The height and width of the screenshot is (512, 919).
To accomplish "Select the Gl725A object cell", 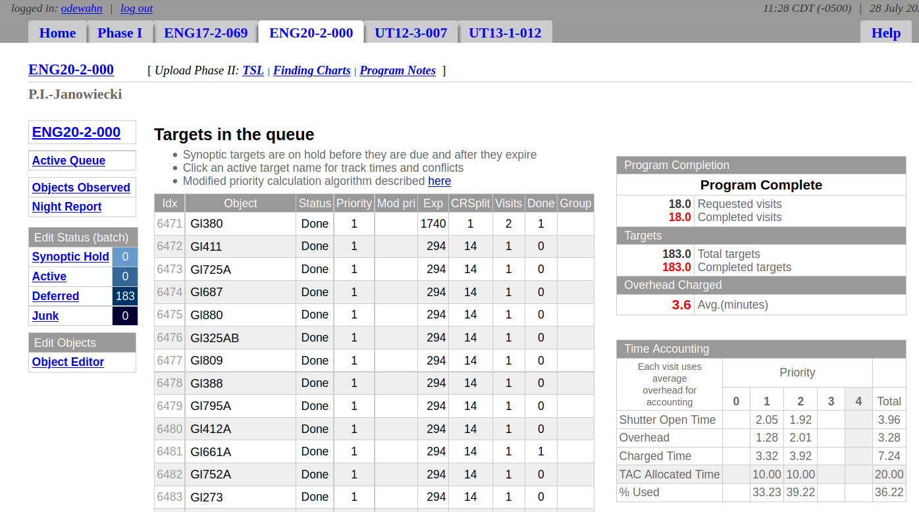I will (x=240, y=269).
